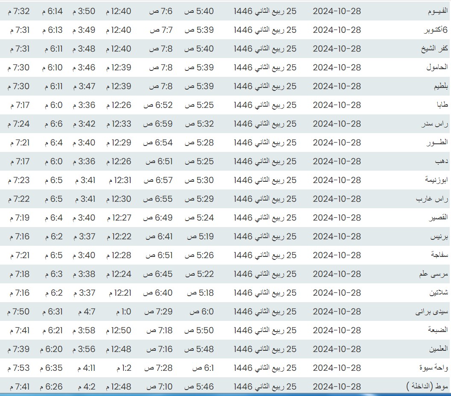Image resolution: width=451 pixels, height=396 pixels.
Task: Click the 7:53 م time for واحة سيوة
Action: point(19,368)
